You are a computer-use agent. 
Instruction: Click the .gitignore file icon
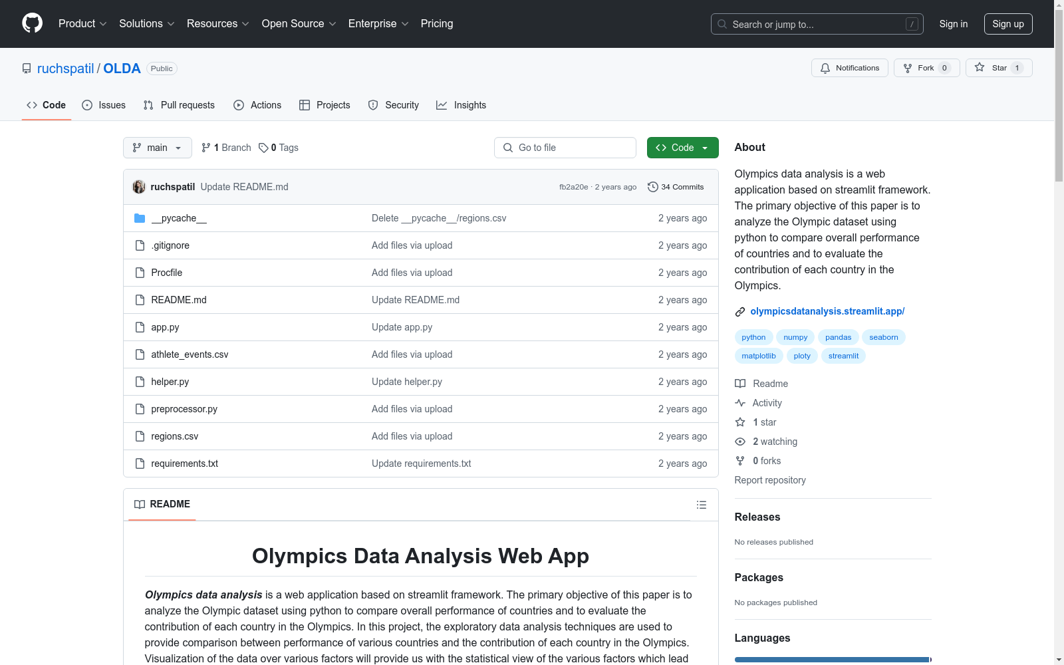pos(140,245)
